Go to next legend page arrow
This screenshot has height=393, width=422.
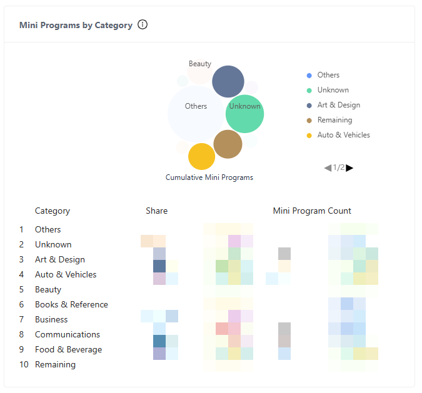coord(349,167)
